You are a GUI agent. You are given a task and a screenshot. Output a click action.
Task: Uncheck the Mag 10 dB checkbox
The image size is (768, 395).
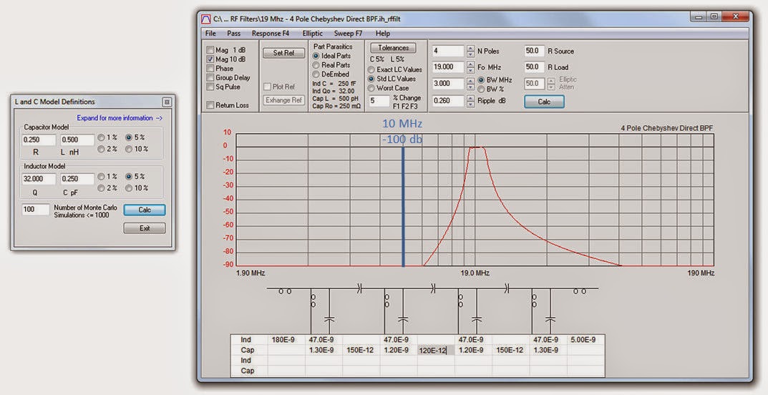pos(210,59)
